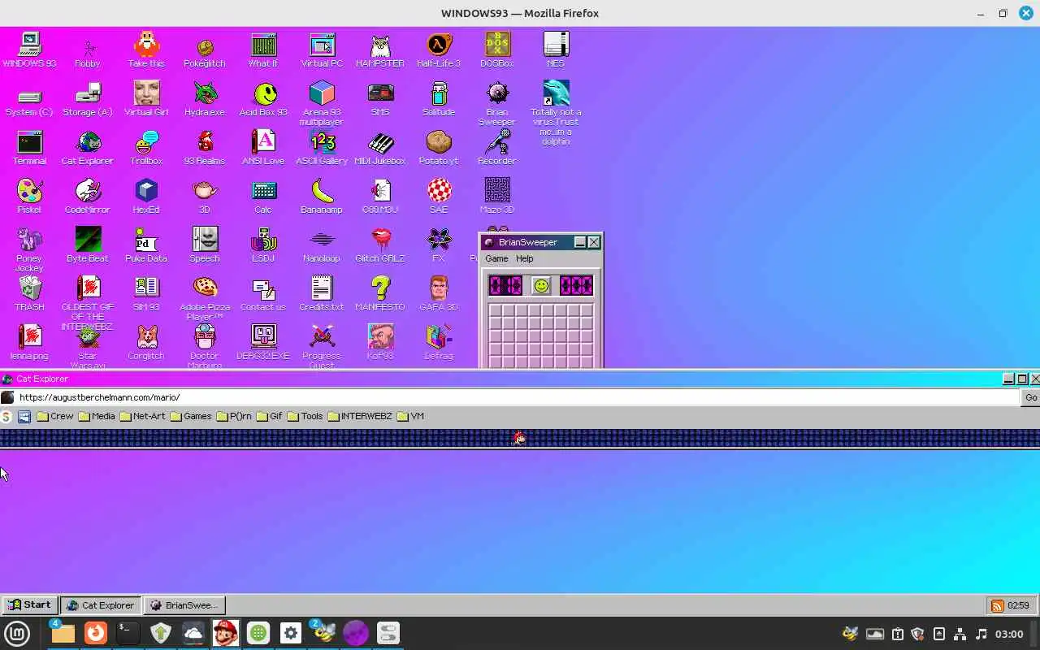Screen dimensions: 1040x650
Task: Open Adobe Pizza Player icon
Action: click(x=205, y=299)
